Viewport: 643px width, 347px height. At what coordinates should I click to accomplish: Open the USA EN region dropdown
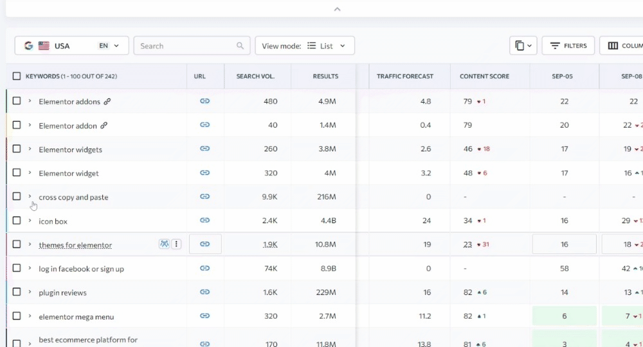[72, 46]
